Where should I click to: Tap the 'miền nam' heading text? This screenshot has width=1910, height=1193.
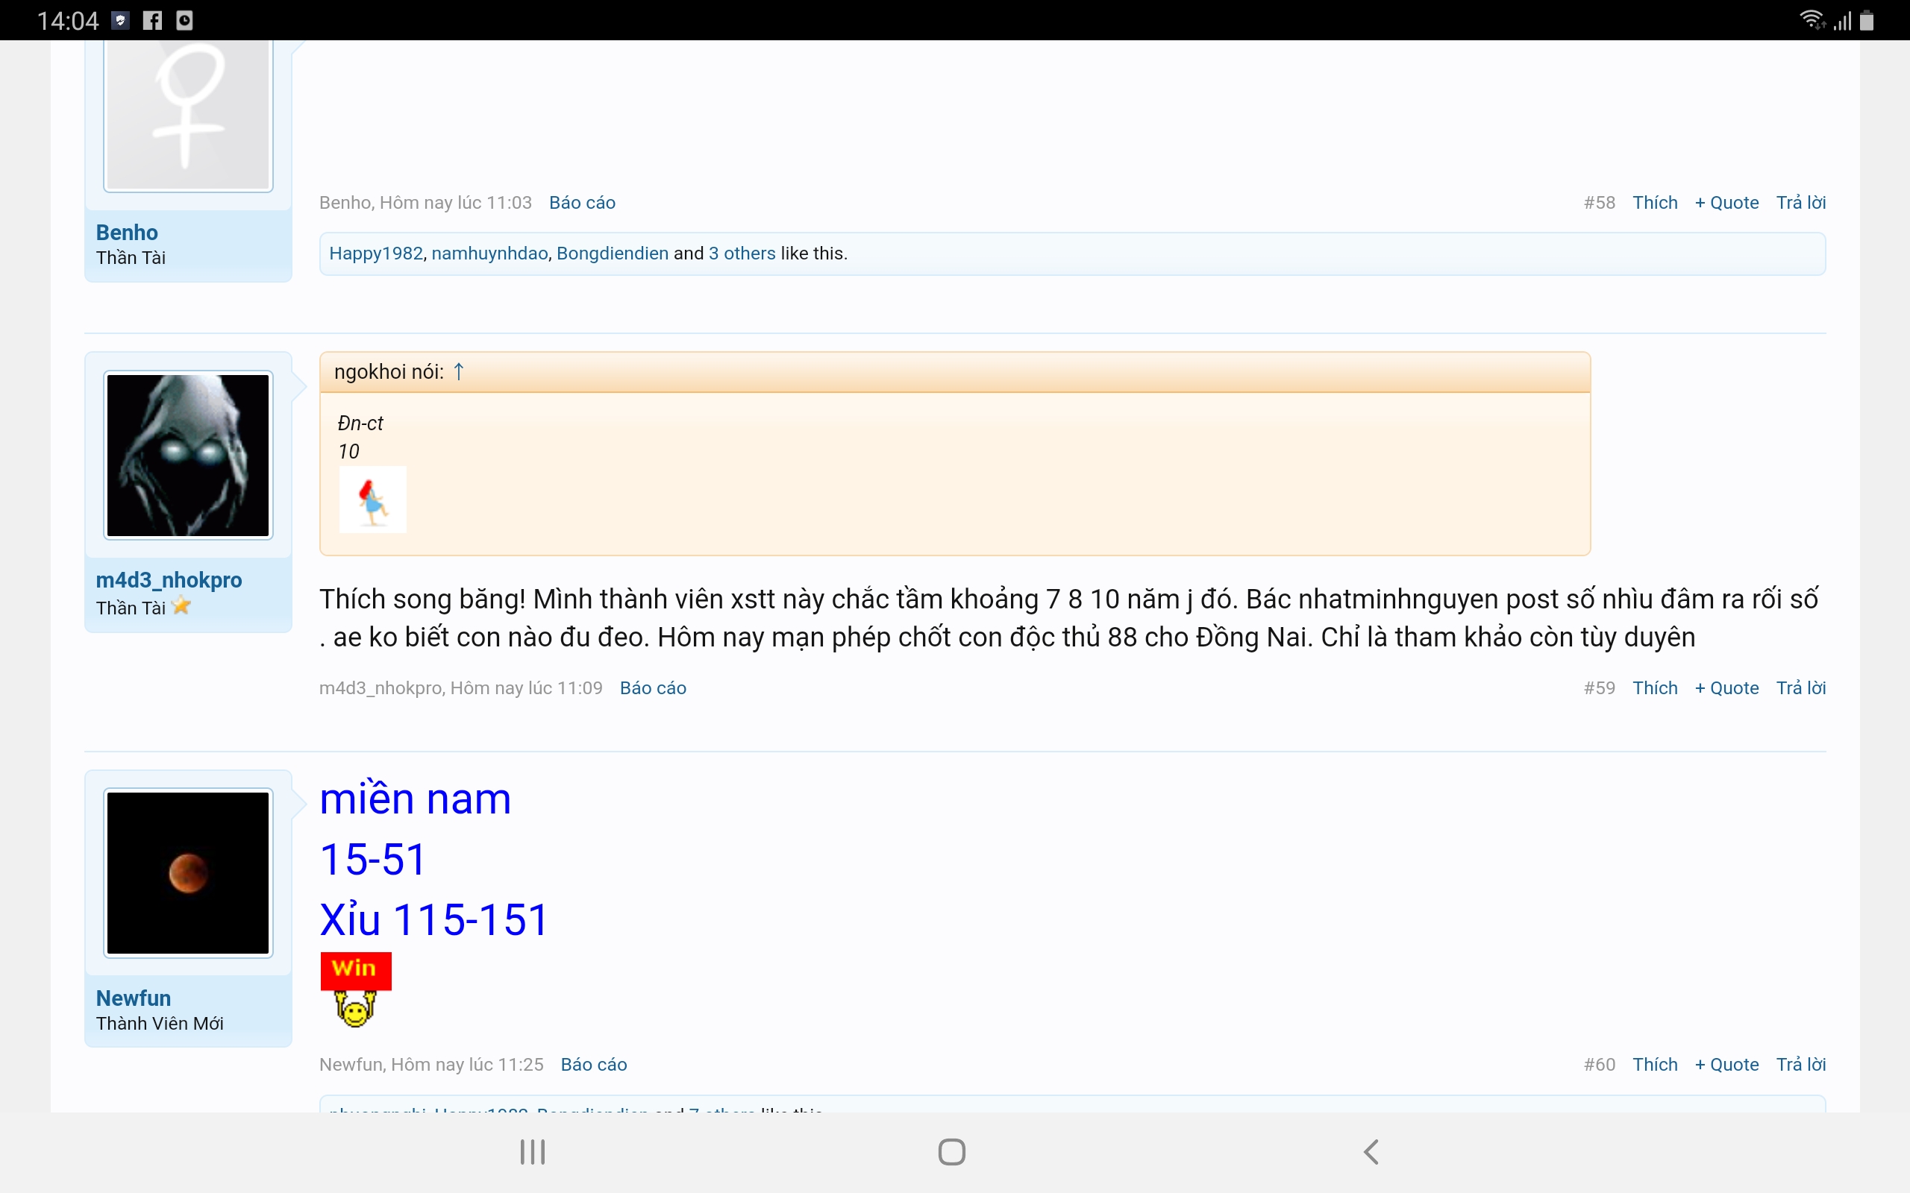(415, 799)
